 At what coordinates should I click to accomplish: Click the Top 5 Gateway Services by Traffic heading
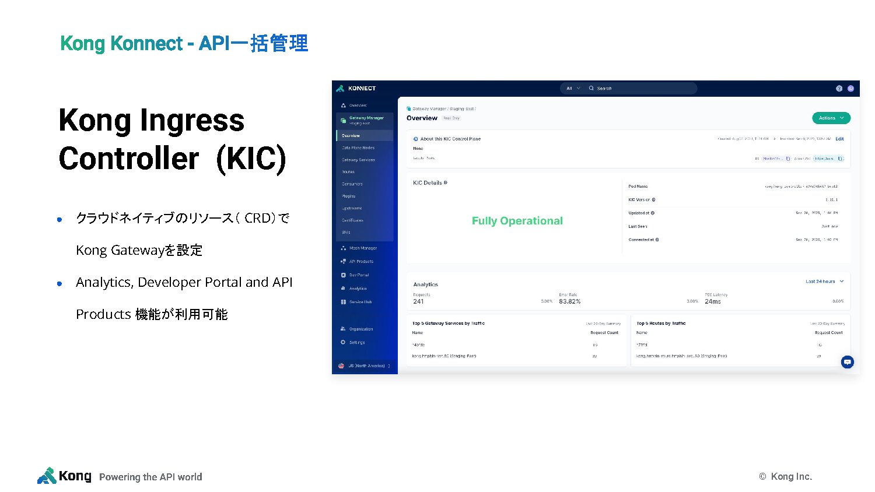pyautogui.click(x=448, y=323)
